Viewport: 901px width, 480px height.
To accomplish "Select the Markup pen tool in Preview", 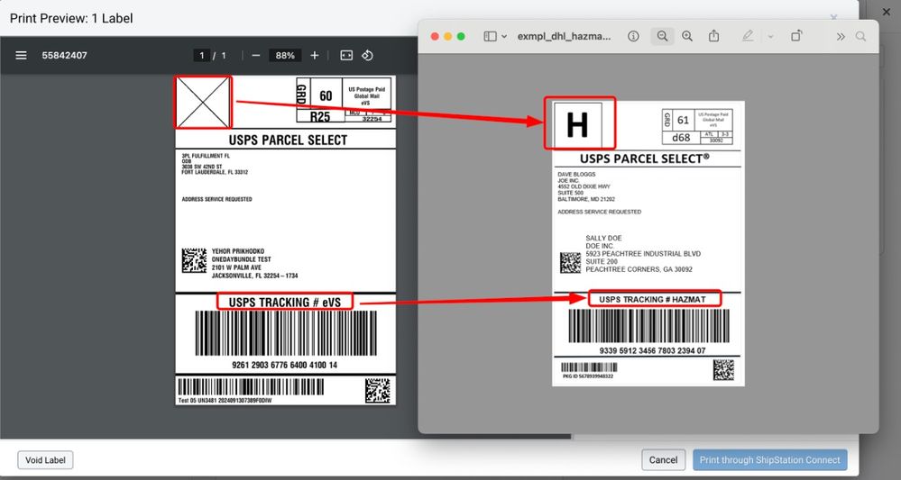I will tap(747, 37).
